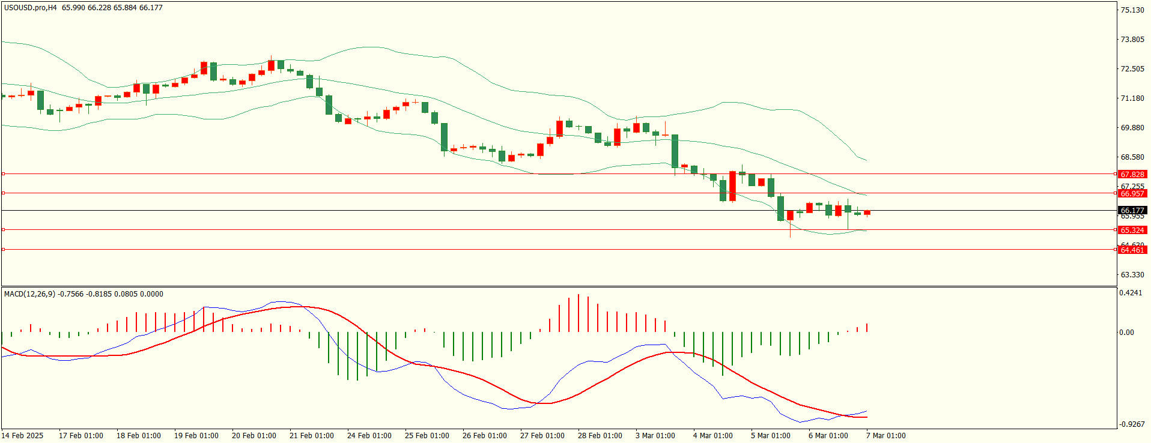
Task: Select the 65.324 red price tag
Action: click(1132, 230)
